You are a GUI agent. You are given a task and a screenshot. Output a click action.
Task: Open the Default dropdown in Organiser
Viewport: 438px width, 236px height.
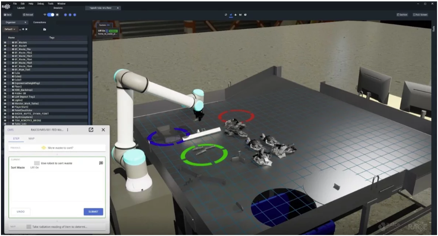click(x=10, y=29)
